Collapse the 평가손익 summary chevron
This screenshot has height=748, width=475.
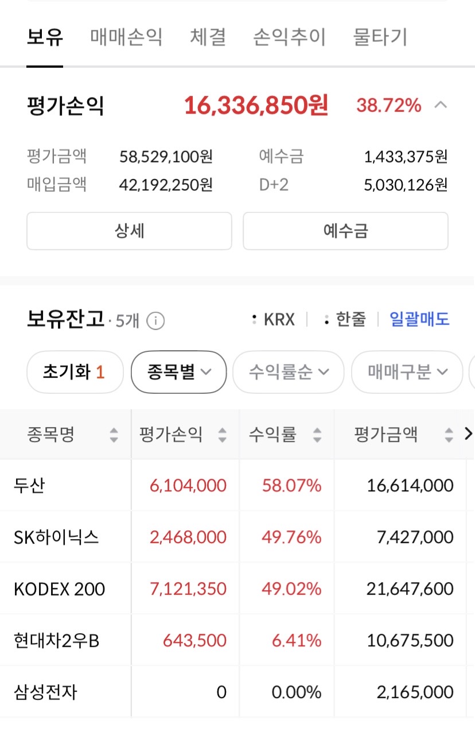point(441,105)
